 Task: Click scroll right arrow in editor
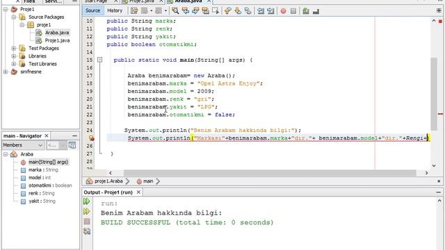[426, 173]
